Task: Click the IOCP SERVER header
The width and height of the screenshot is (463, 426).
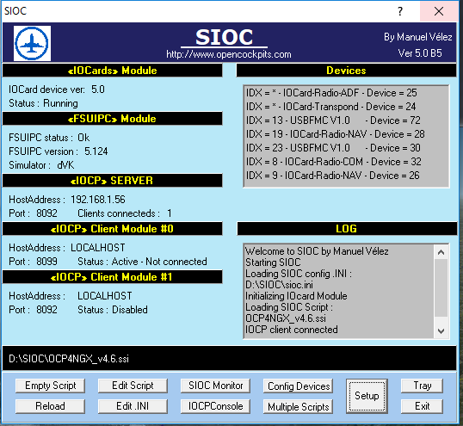Action: click(x=112, y=181)
